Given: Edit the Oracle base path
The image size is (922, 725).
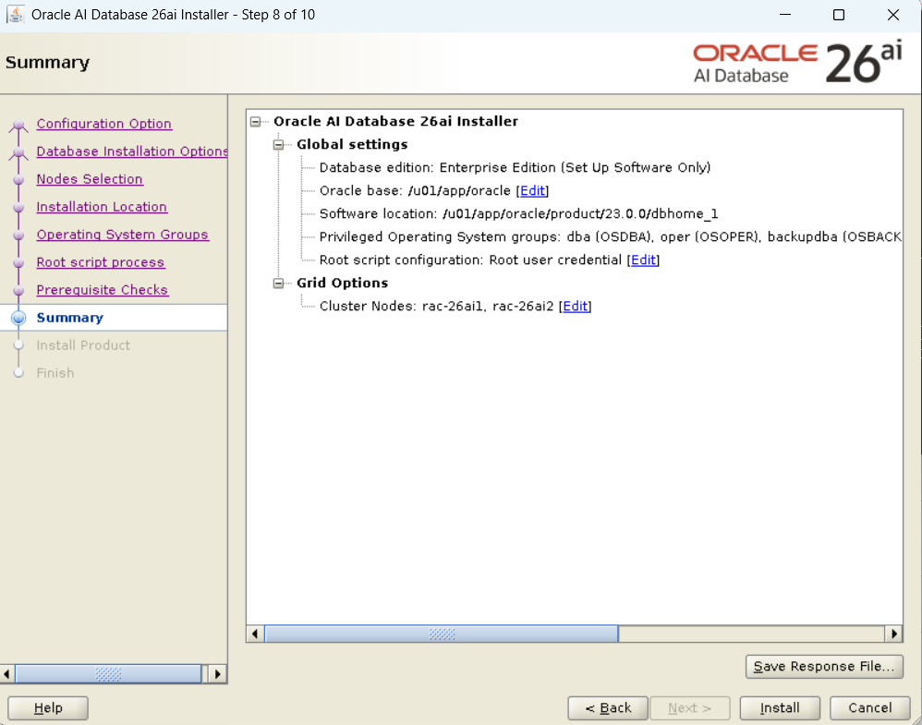Looking at the screenshot, I should [532, 191].
